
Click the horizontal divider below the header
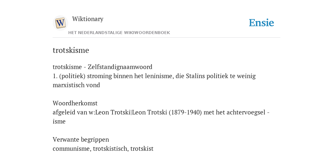click(166, 38)
